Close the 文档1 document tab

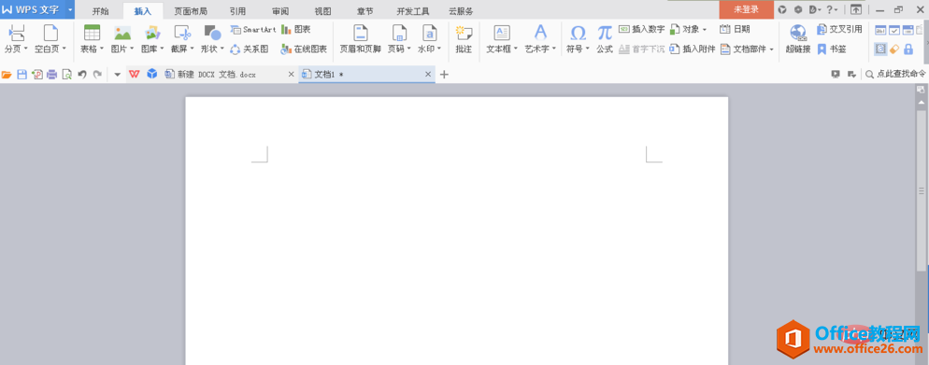point(428,75)
